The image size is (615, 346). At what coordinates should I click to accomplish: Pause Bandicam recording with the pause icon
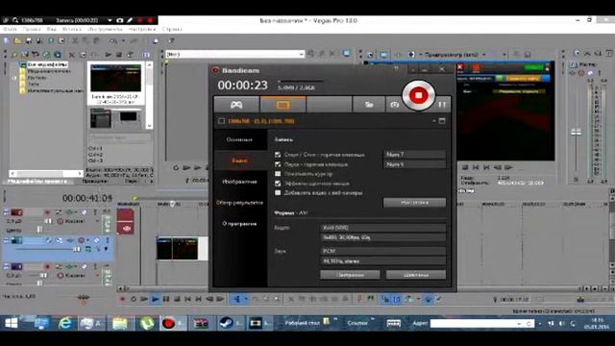click(442, 105)
